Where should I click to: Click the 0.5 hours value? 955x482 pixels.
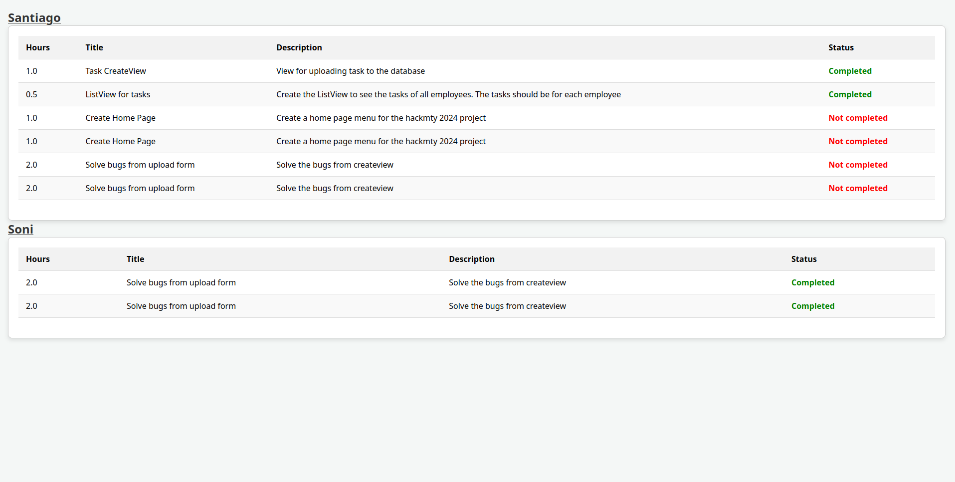pos(31,94)
